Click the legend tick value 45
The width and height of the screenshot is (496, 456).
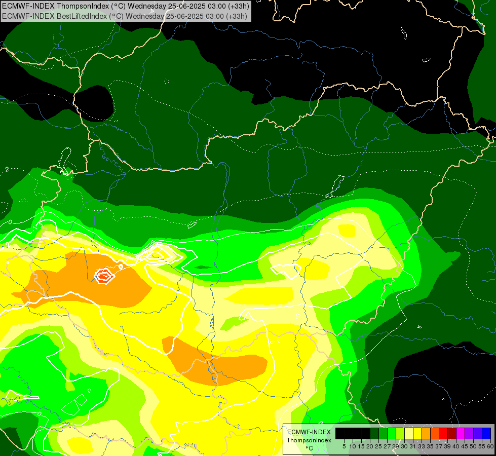465,446
